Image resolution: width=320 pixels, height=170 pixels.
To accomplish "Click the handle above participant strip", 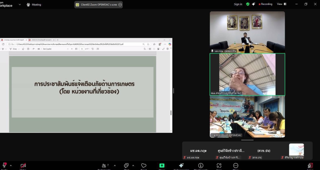I will coord(247,140).
